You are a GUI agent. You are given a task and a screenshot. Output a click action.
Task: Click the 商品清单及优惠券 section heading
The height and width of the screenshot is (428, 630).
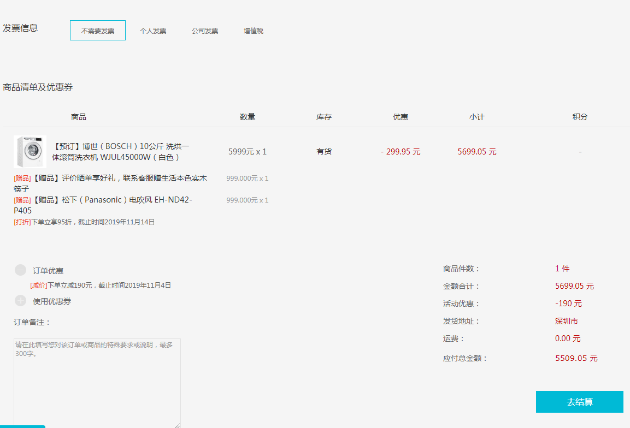click(38, 87)
